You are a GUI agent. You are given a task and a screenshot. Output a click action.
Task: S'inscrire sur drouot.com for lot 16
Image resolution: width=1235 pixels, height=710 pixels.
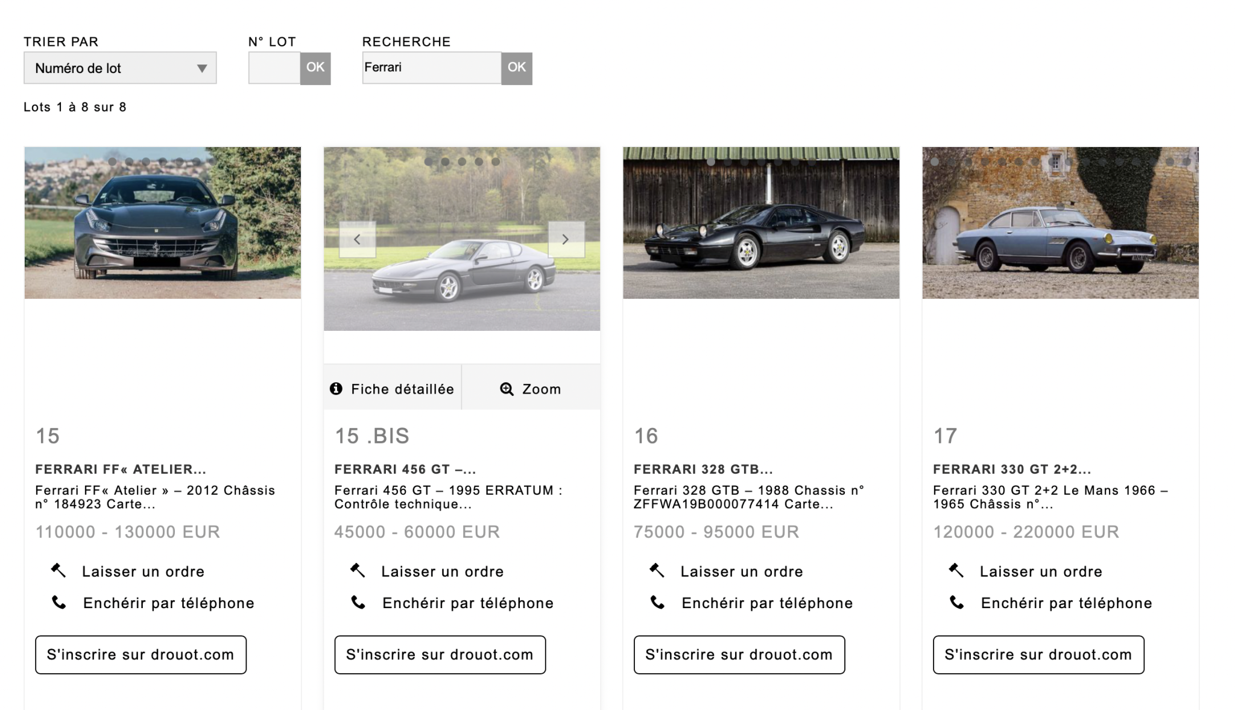click(x=739, y=655)
